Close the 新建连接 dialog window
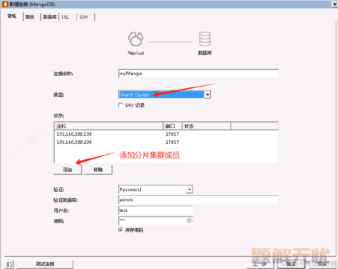 pyautogui.click(x=335, y=4)
